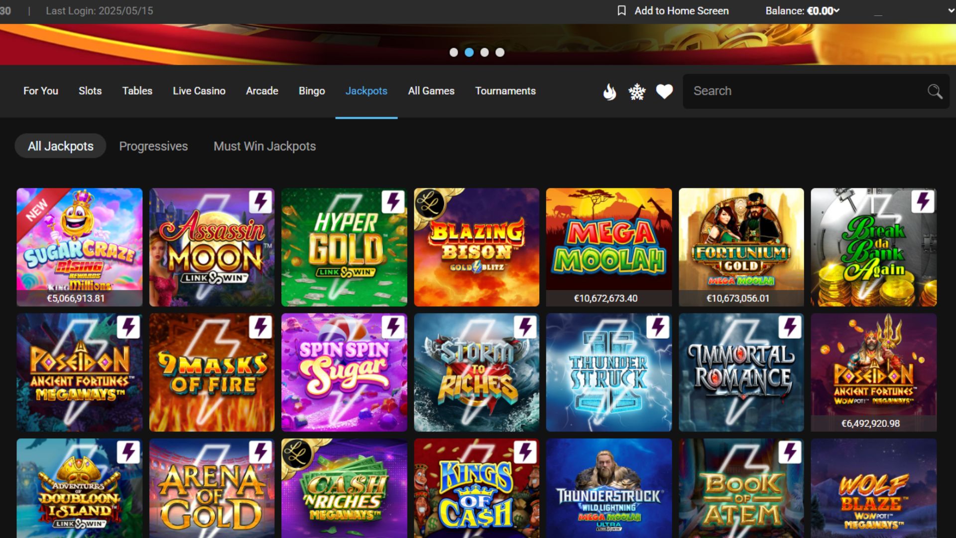Click lightning badge on Hyper Gold
956x538 pixels.
pos(393,202)
